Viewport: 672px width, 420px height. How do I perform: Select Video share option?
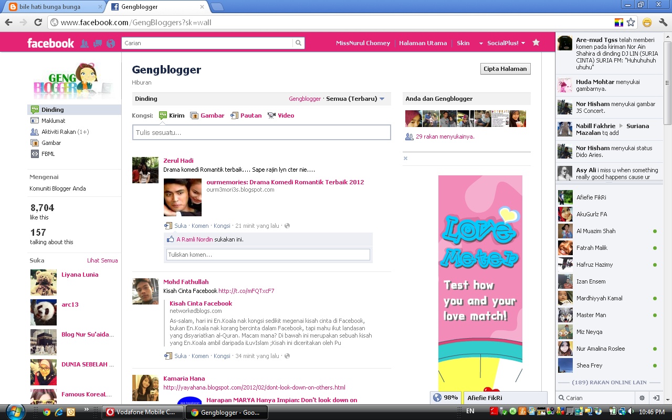point(281,115)
